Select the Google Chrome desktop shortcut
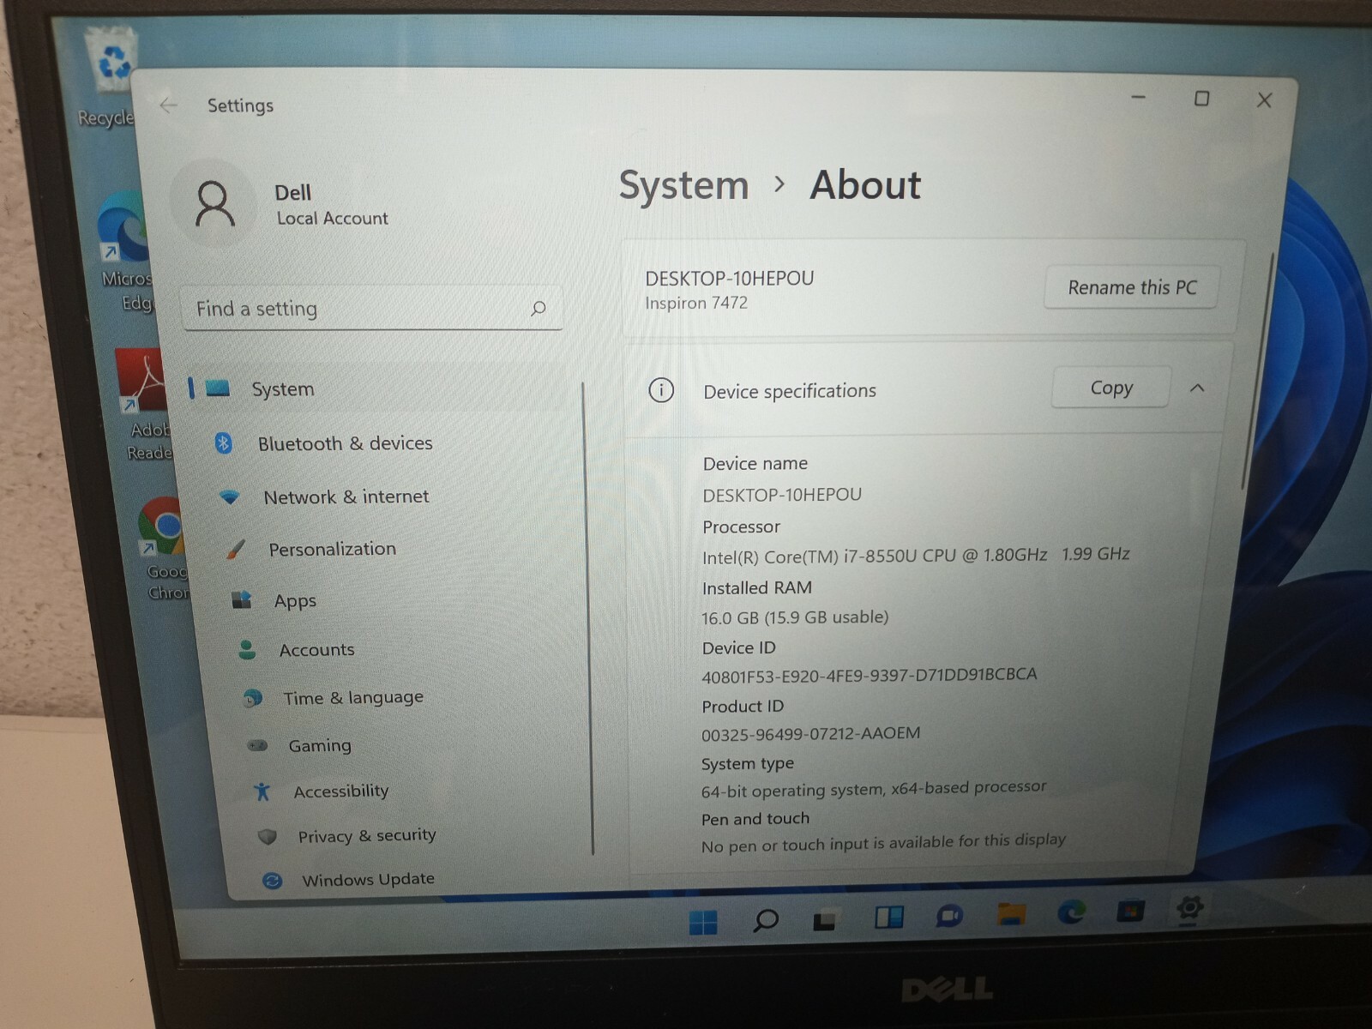The width and height of the screenshot is (1372, 1029). [x=163, y=549]
